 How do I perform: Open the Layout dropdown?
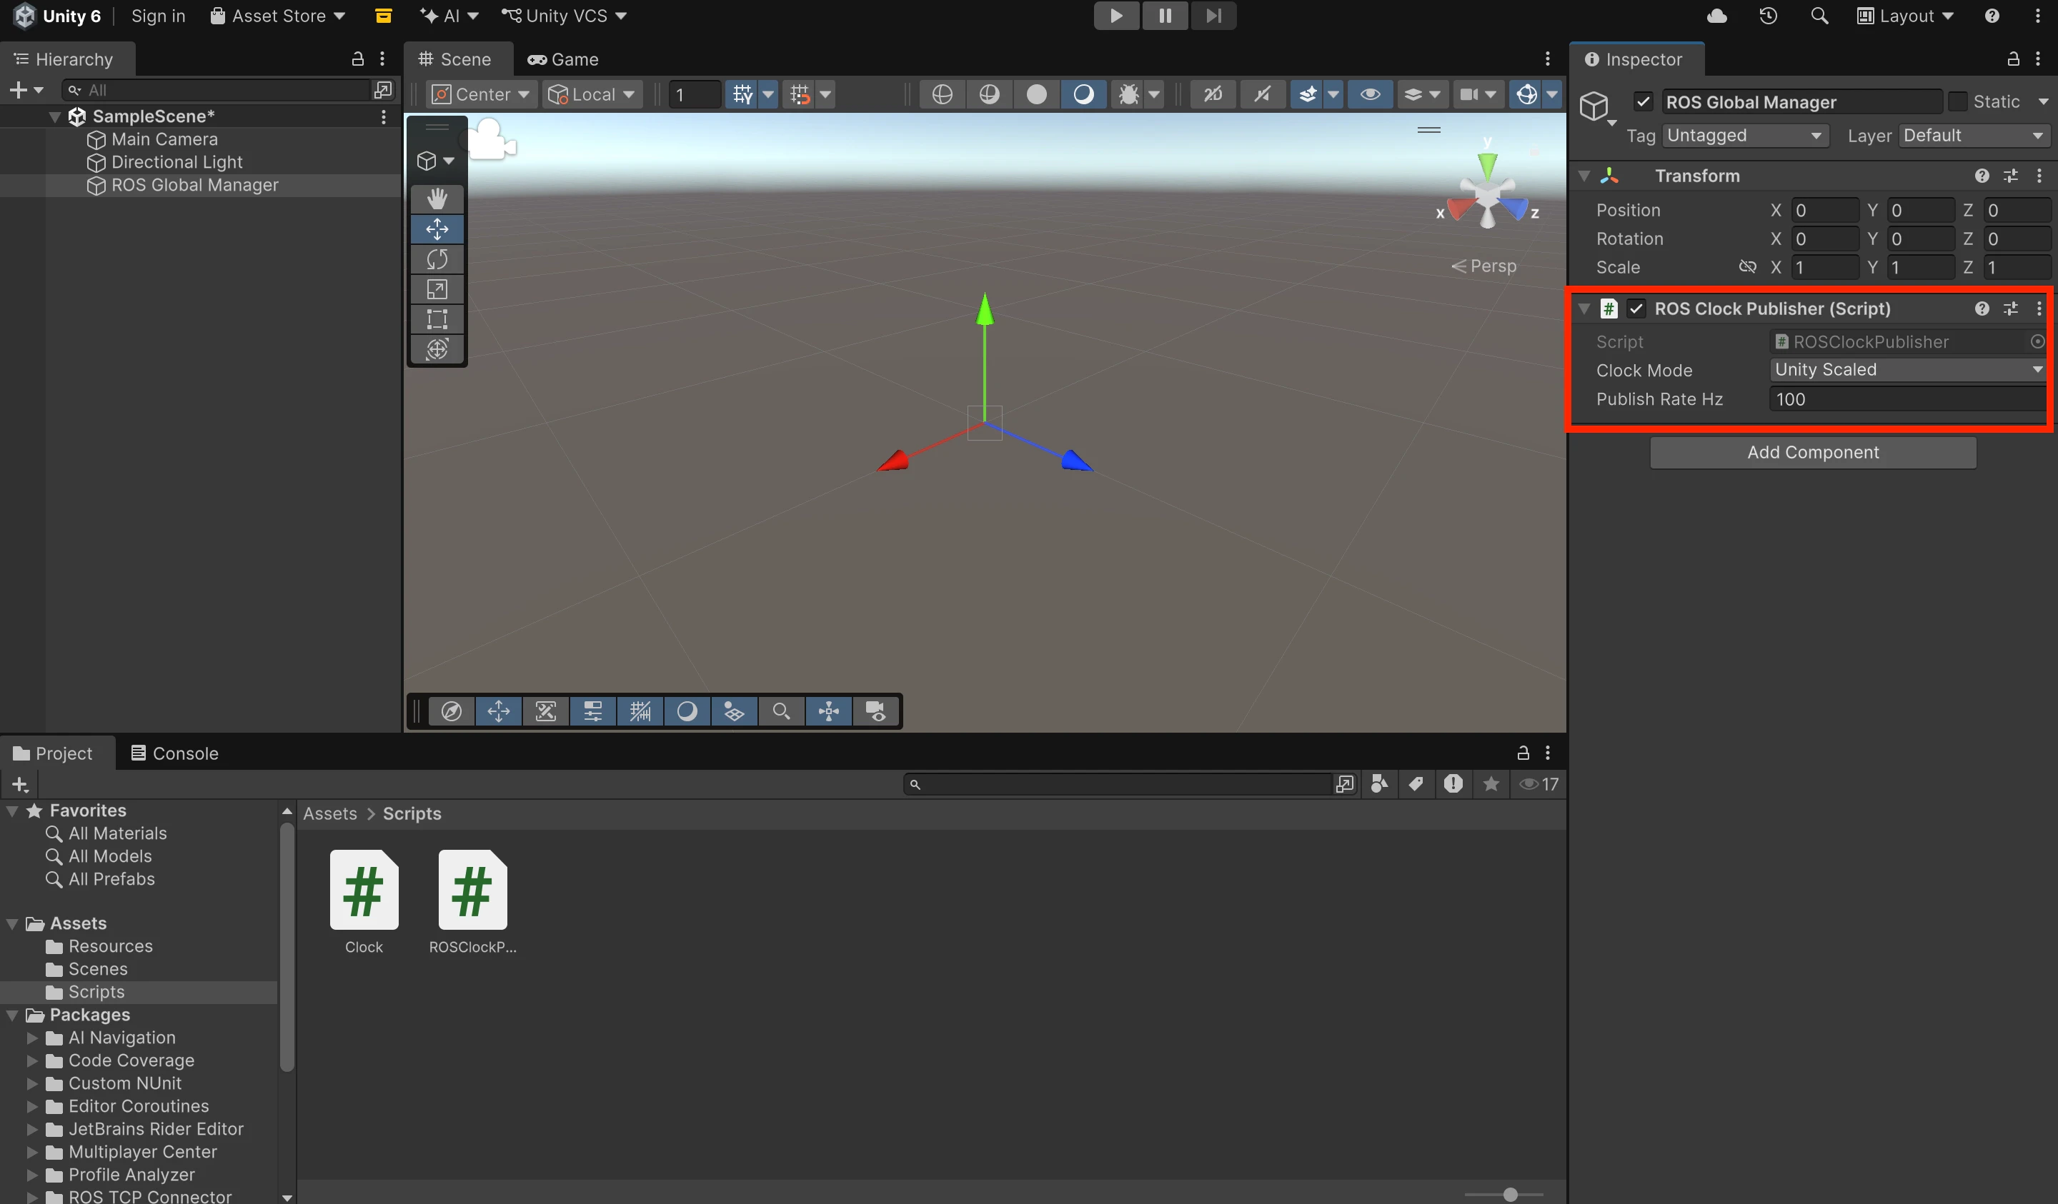1904,16
